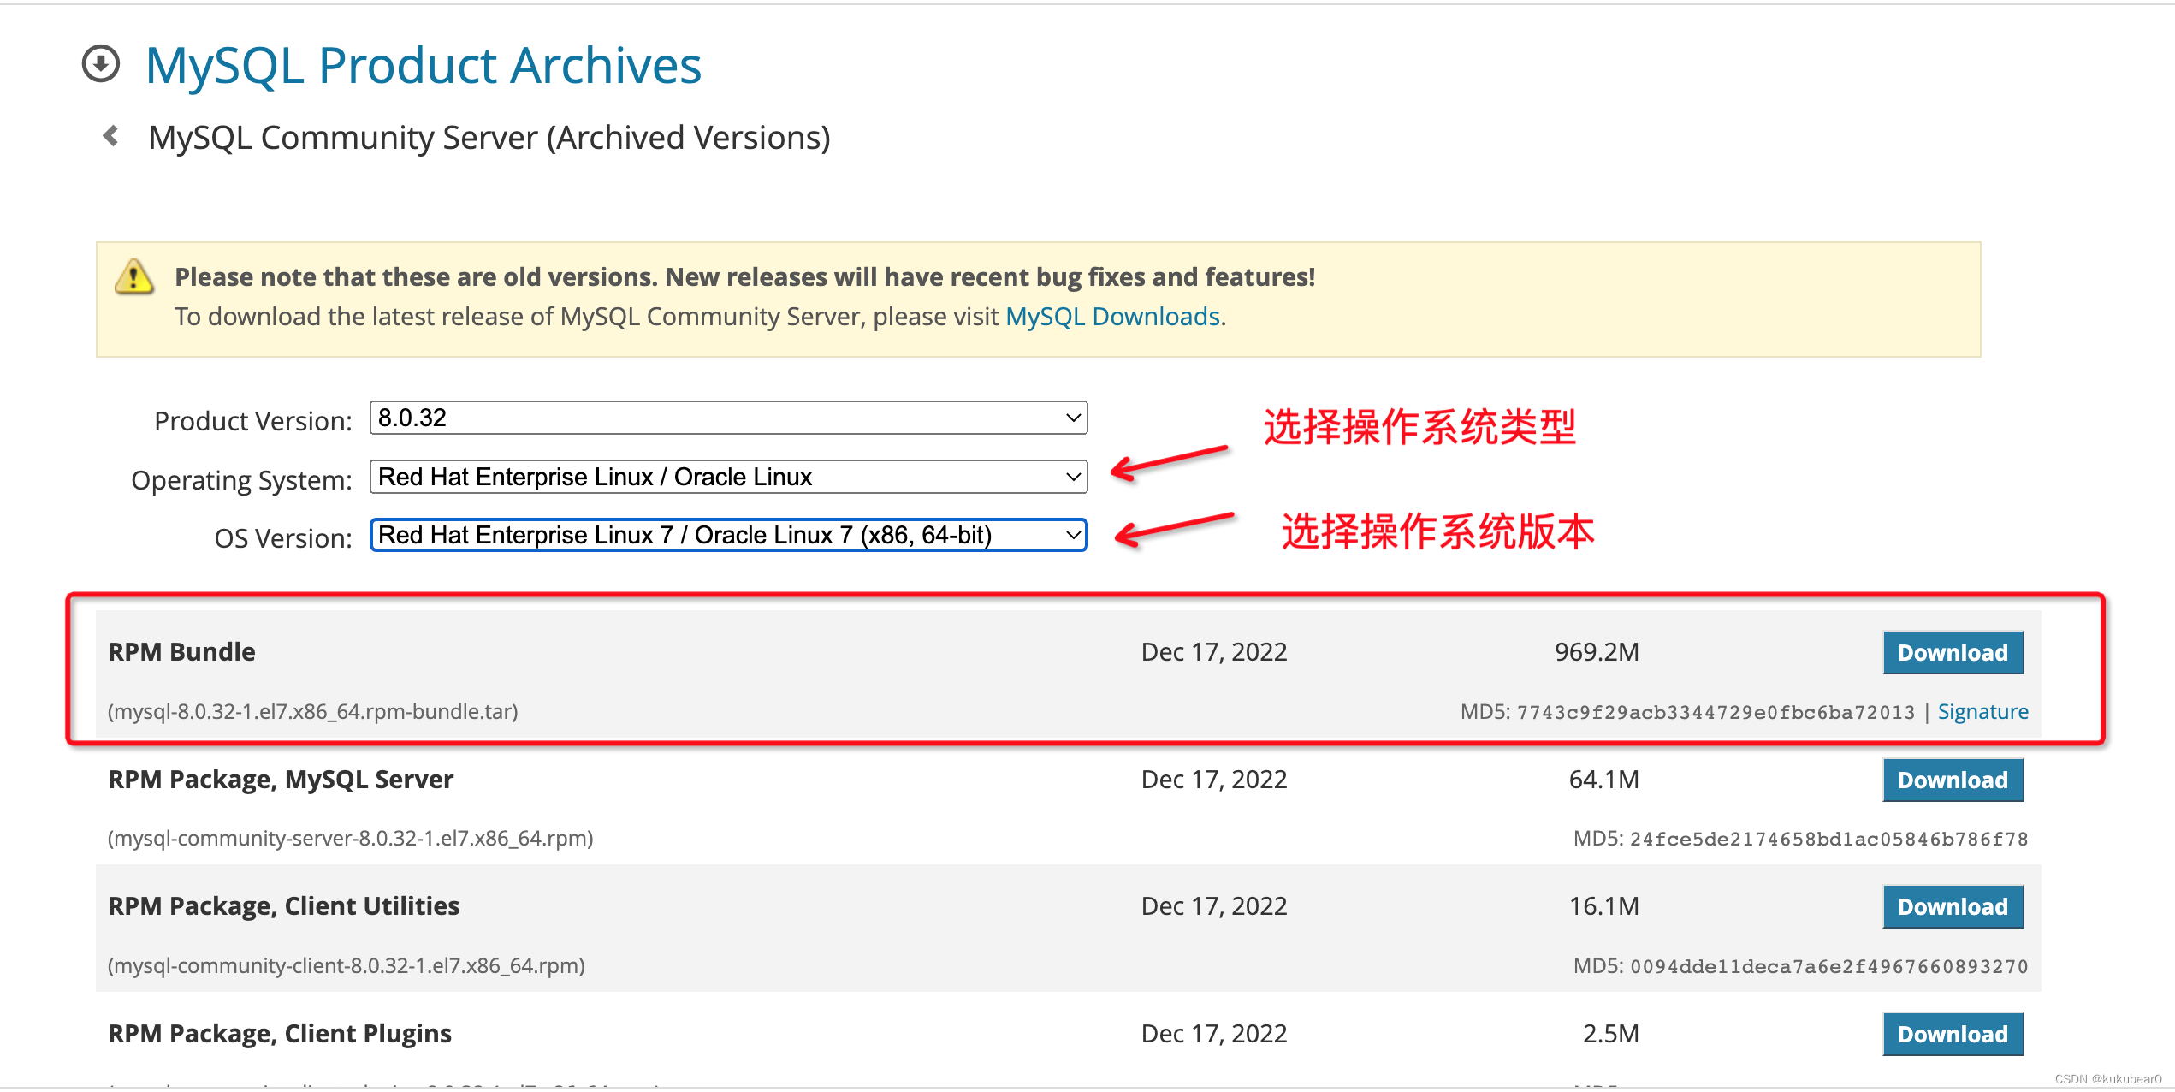Click the 16.1M file size

pyautogui.click(x=1603, y=906)
